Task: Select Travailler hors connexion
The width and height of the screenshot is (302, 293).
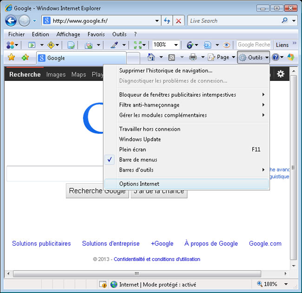Action: coord(186,129)
